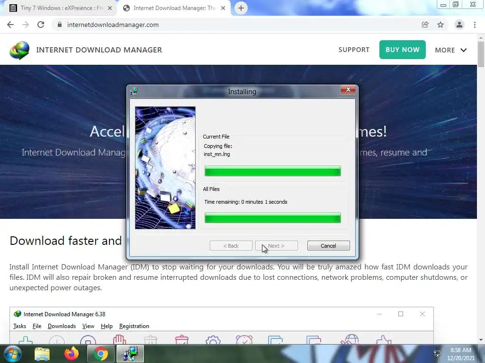Image resolution: width=485 pixels, height=363 pixels.
Task: Click the disabled < Back button
Action: pyautogui.click(x=231, y=246)
